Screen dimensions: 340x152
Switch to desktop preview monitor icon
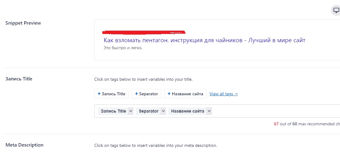tap(336, 10)
